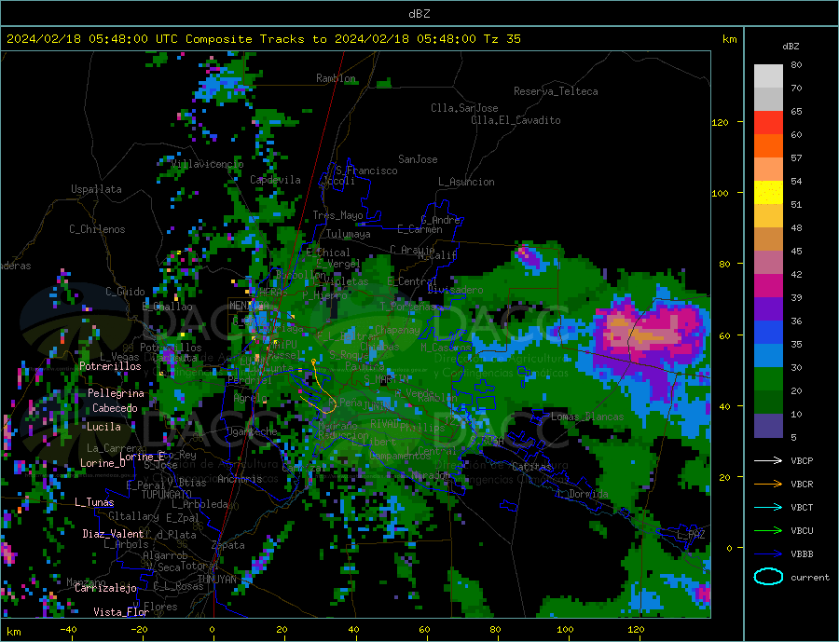Click the TUNUYAN city label
This screenshot has height=642, width=839.
216,580
